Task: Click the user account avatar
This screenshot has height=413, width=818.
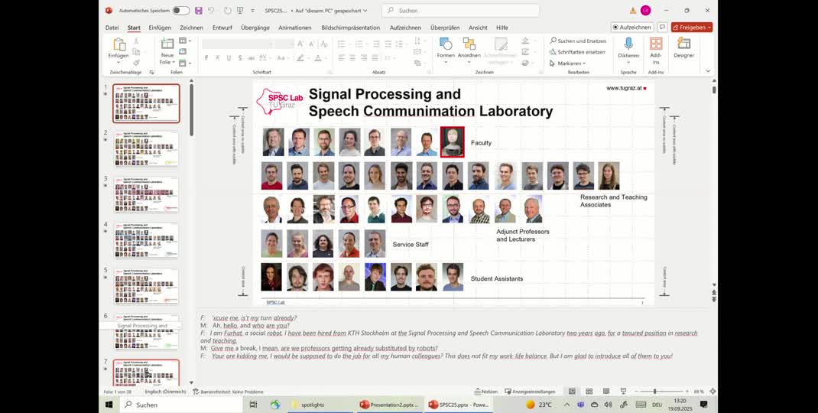Action: 646,11
